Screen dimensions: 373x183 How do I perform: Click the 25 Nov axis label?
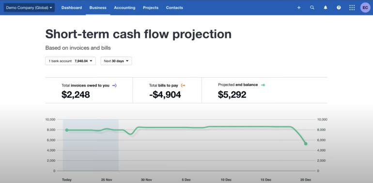coord(107,180)
